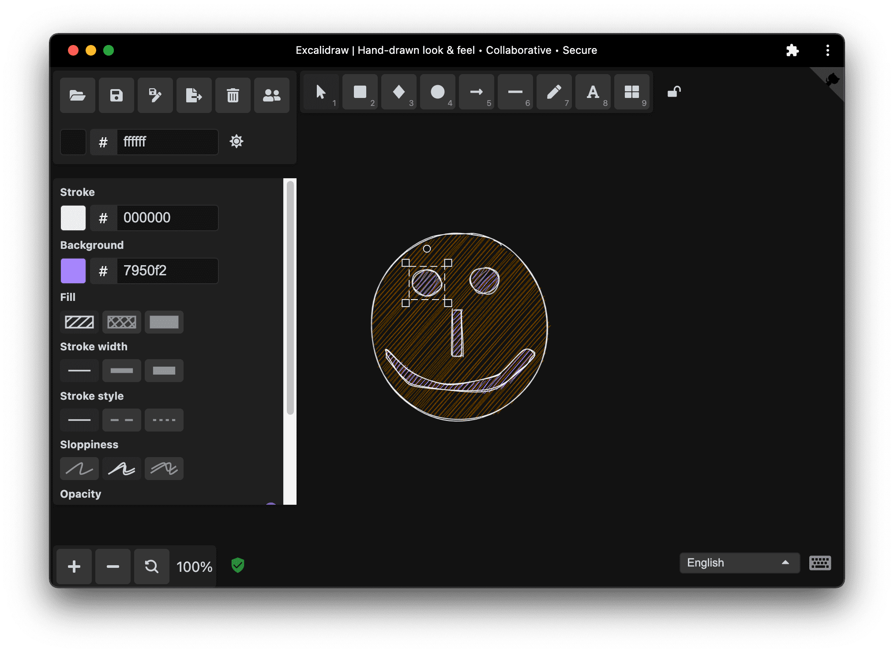Image resolution: width=894 pixels, height=653 pixels.
Task: Click the canvas theme toggle
Action: [x=236, y=141]
